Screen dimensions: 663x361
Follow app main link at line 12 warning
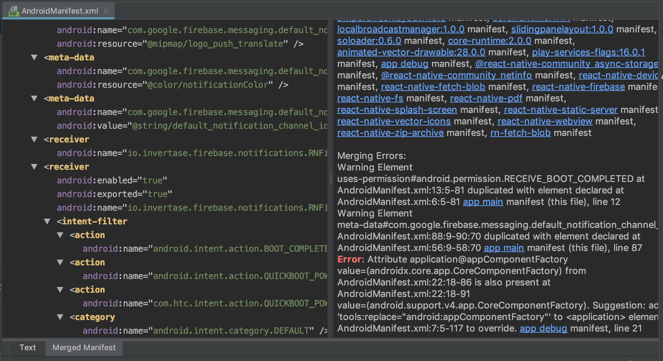tap(483, 202)
